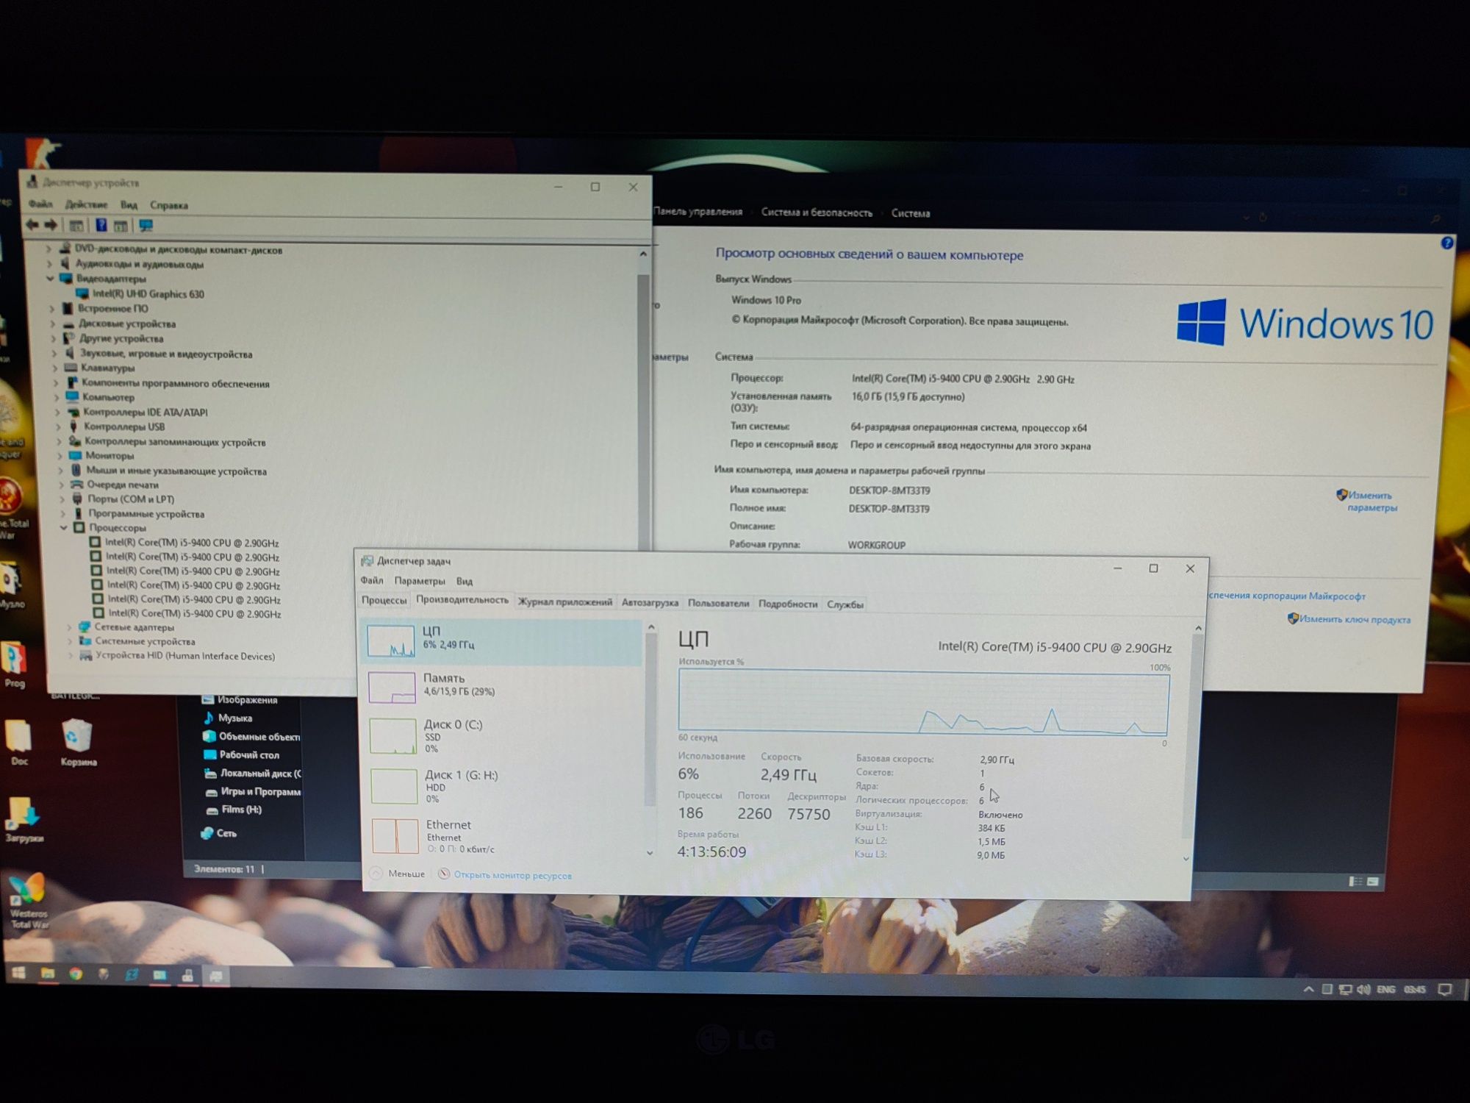Click the blue help icon in Device Manager toolbar
The height and width of the screenshot is (1103, 1470).
point(101,225)
